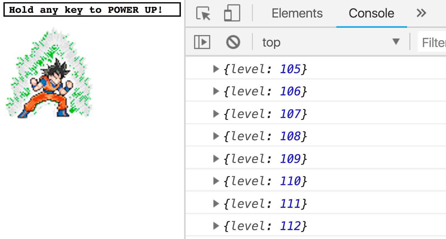Toggle the console sidebar icon
This screenshot has height=239, width=446.
pyautogui.click(x=202, y=42)
